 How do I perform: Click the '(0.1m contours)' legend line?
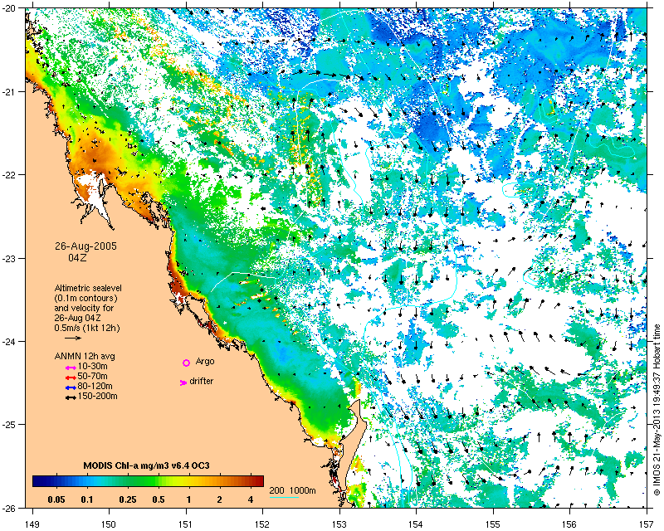[86, 299]
